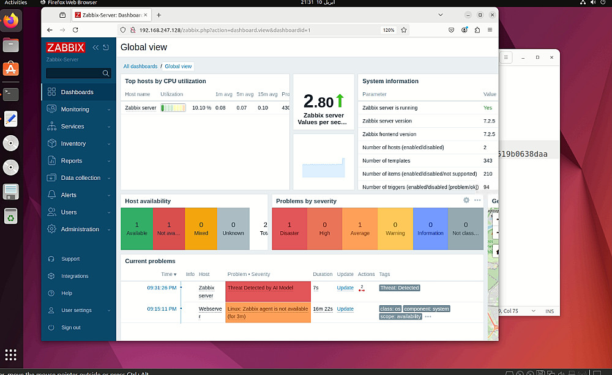Click the User settings person icon
This screenshot has height=375, width=612.
pyautogui.click(x=51, y=310)
